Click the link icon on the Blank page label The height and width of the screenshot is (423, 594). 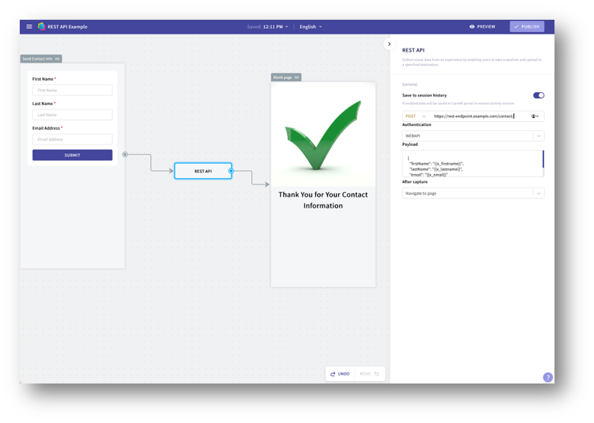point(296,77)
